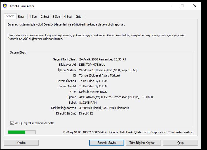Viewport: 207px width, 150px height.
Task: Click the AMD Athlon II X2 250 processor value
Action: coord(116,97)
